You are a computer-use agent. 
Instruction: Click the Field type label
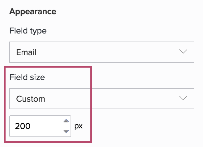click(x=28, y=31)
